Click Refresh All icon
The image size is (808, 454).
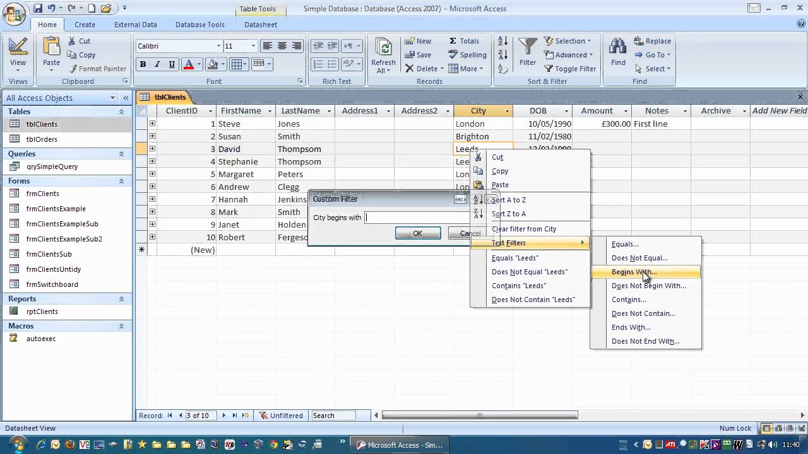tap(383, 48)
